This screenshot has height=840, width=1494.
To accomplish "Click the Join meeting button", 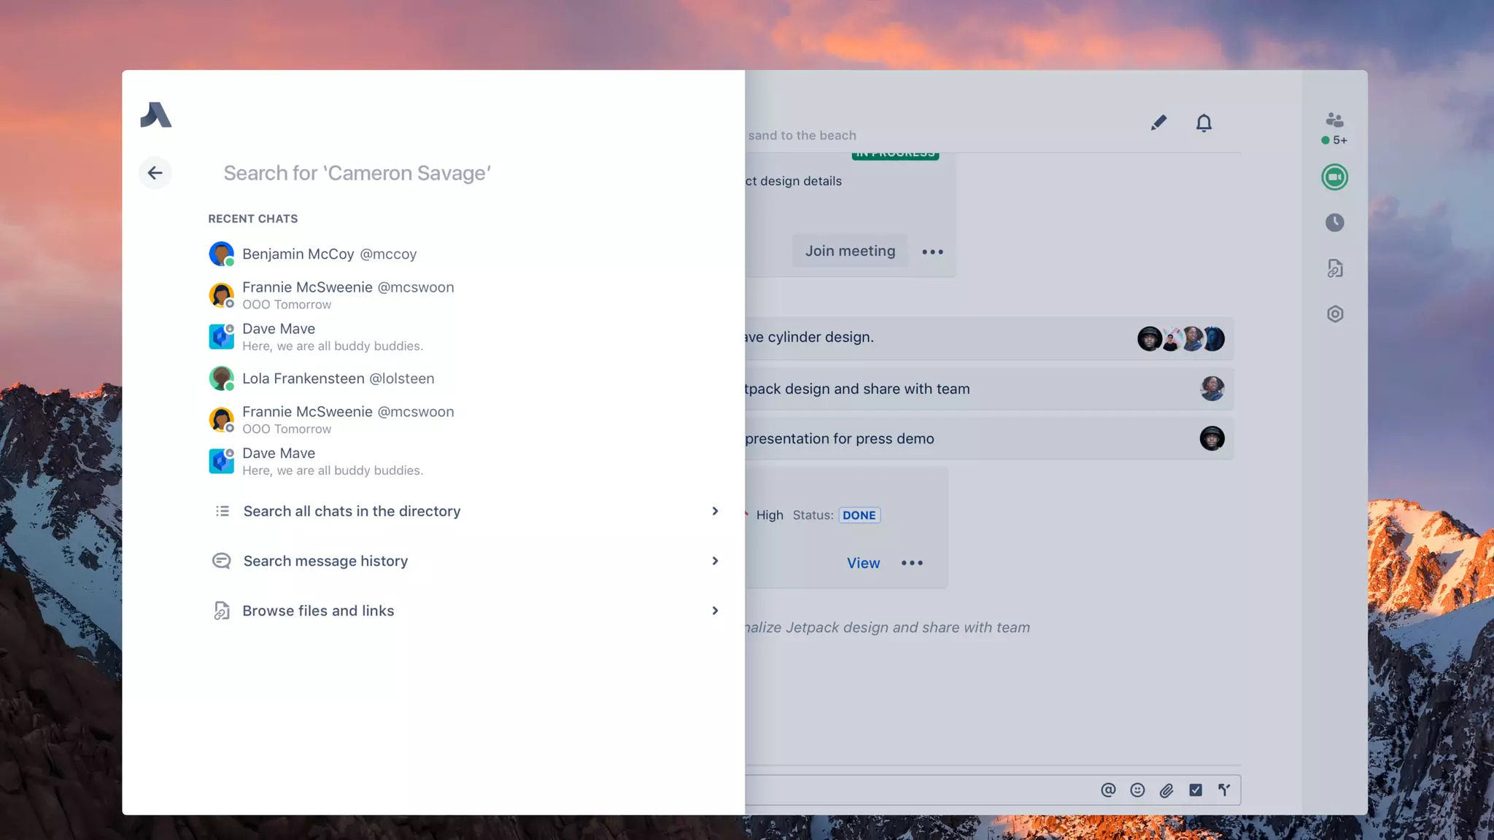I will coord(850,251).
